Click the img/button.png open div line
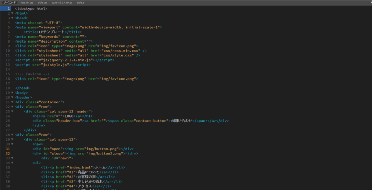 click(83, 149)
